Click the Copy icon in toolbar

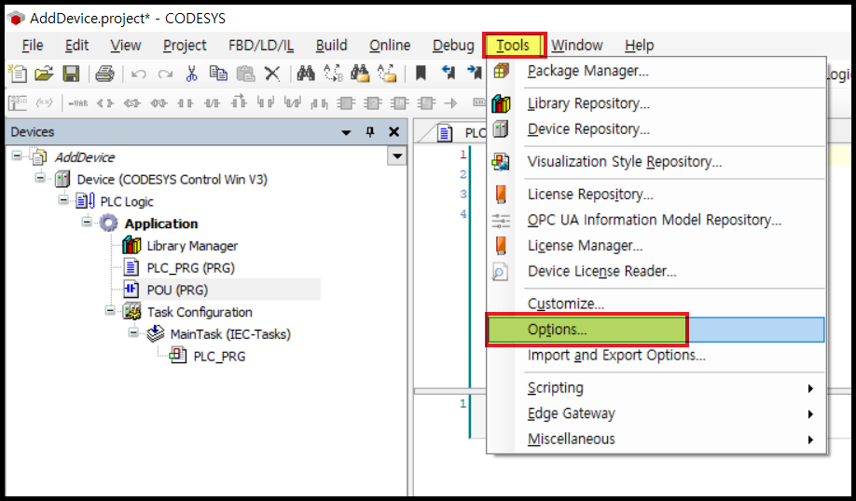coord(218,73)
